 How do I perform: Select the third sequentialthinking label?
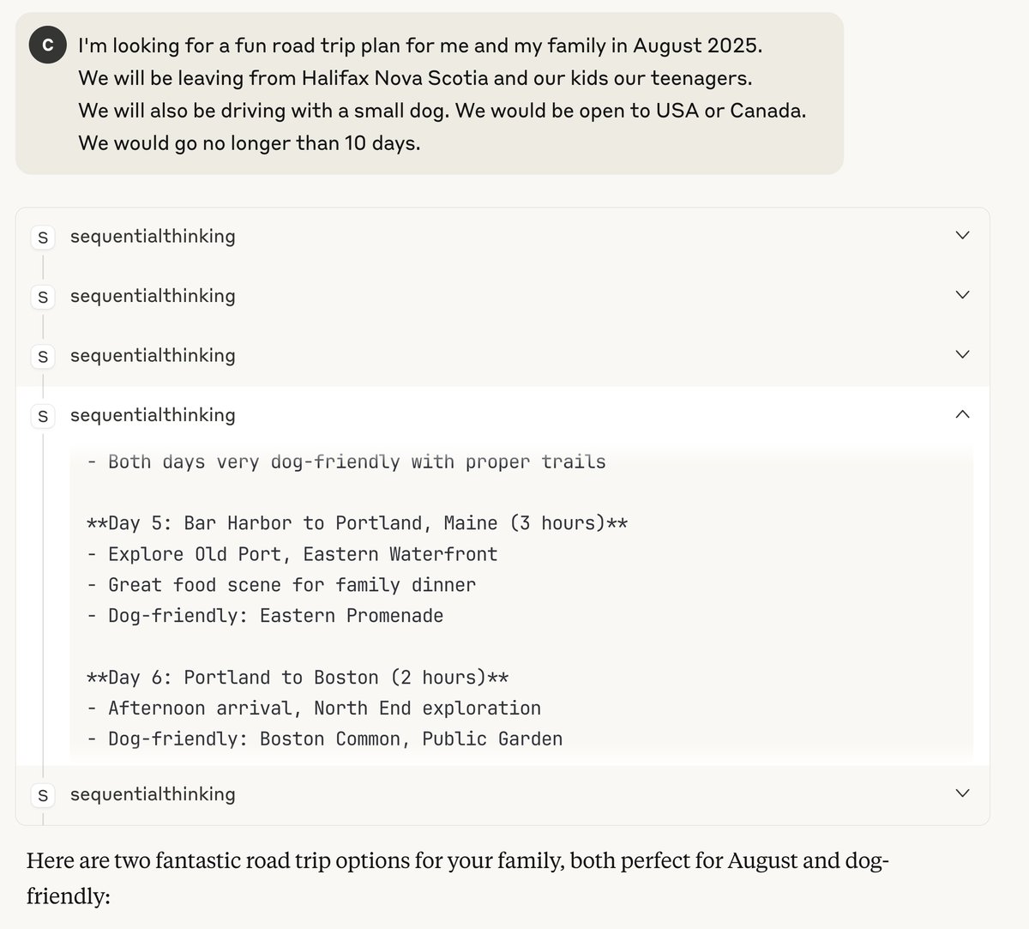[153, 355]
